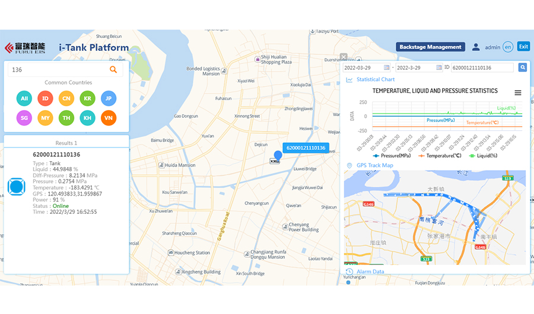Image resolution: width=534 pixels, height=314 pixels.
Task: Toggle Temperature(℃) legend series
Action: click(x=440, y=155)
